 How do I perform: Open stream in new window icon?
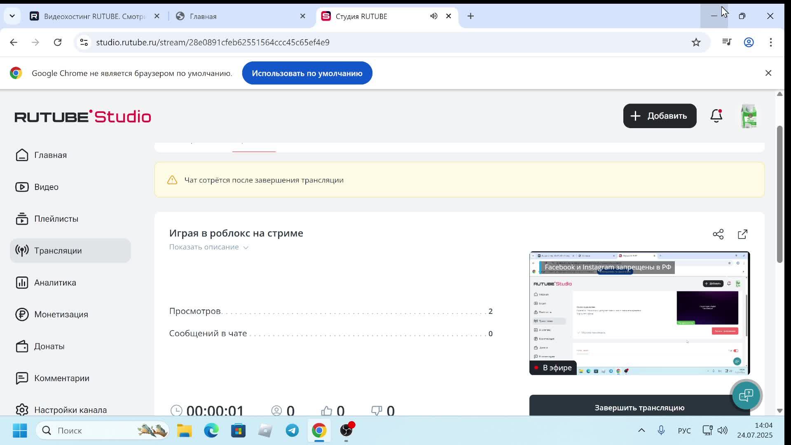point(742,234)
